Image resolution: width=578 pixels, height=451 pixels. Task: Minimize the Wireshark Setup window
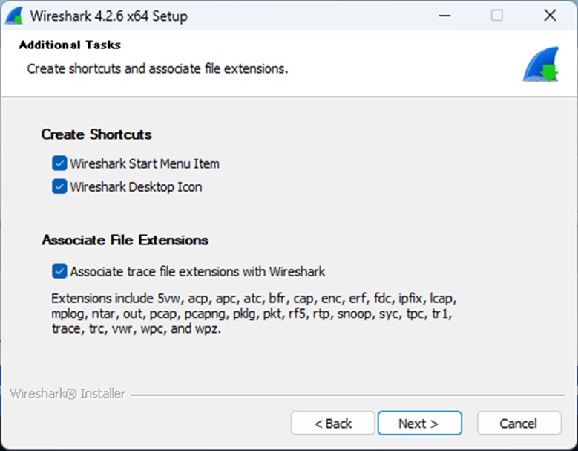tap(444, 16)
